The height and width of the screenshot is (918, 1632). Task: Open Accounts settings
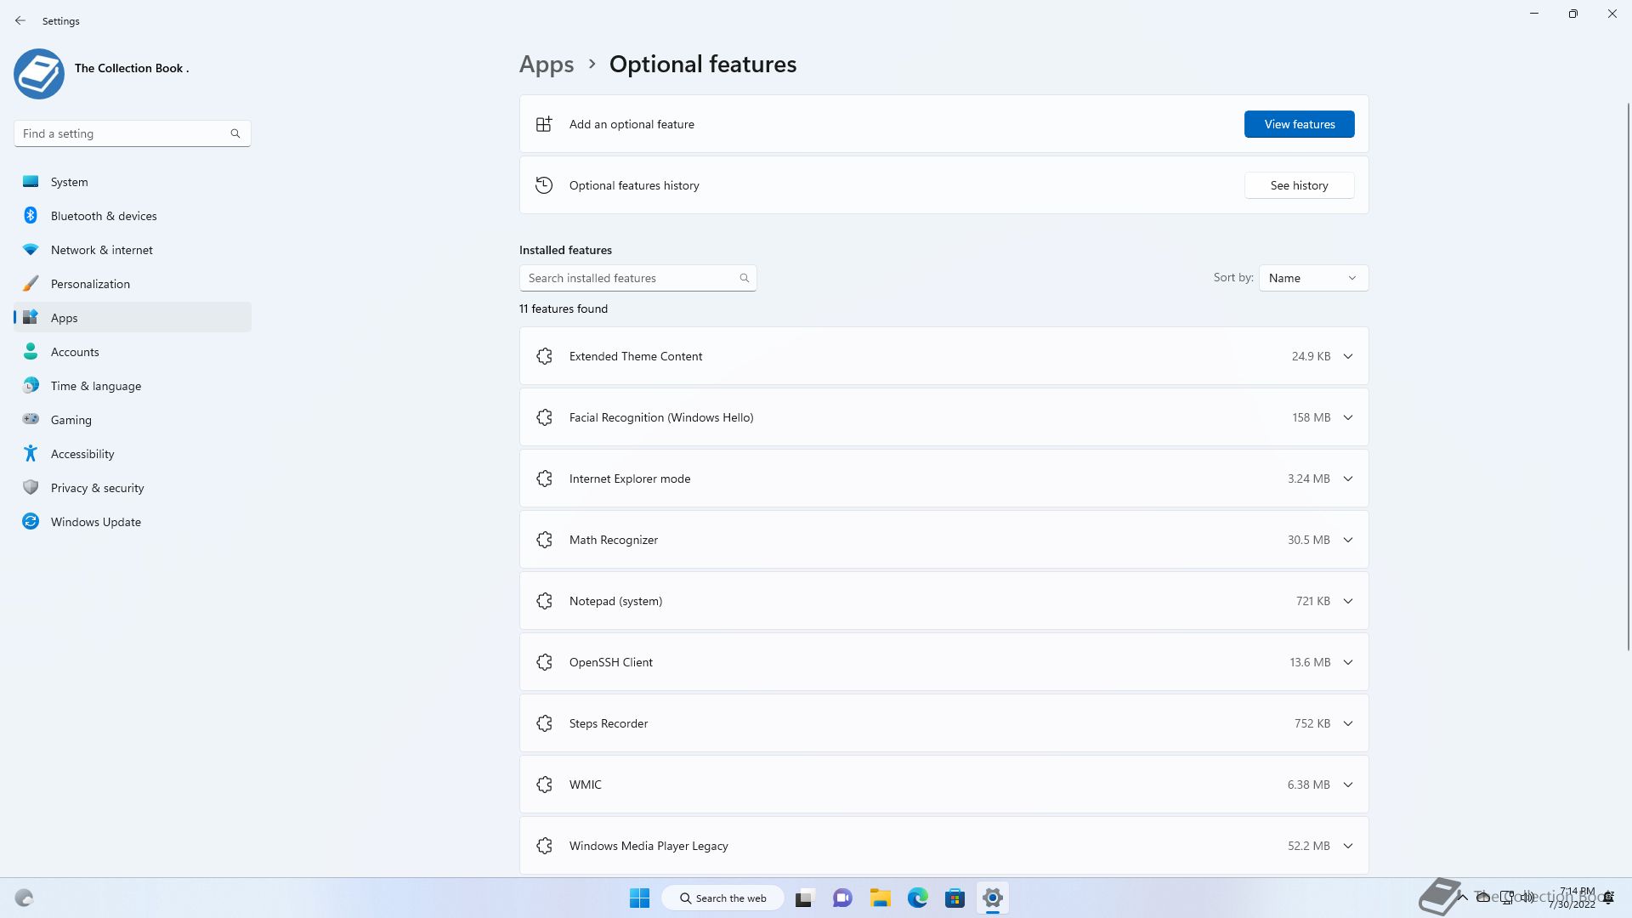pos(133,352)
